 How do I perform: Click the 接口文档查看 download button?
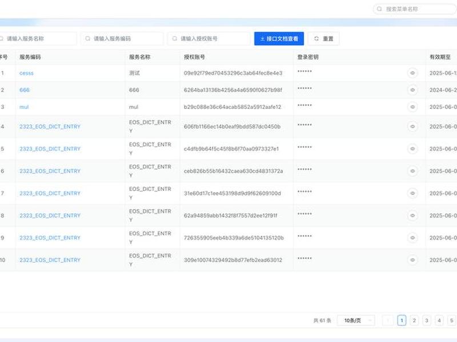[279, 39]
